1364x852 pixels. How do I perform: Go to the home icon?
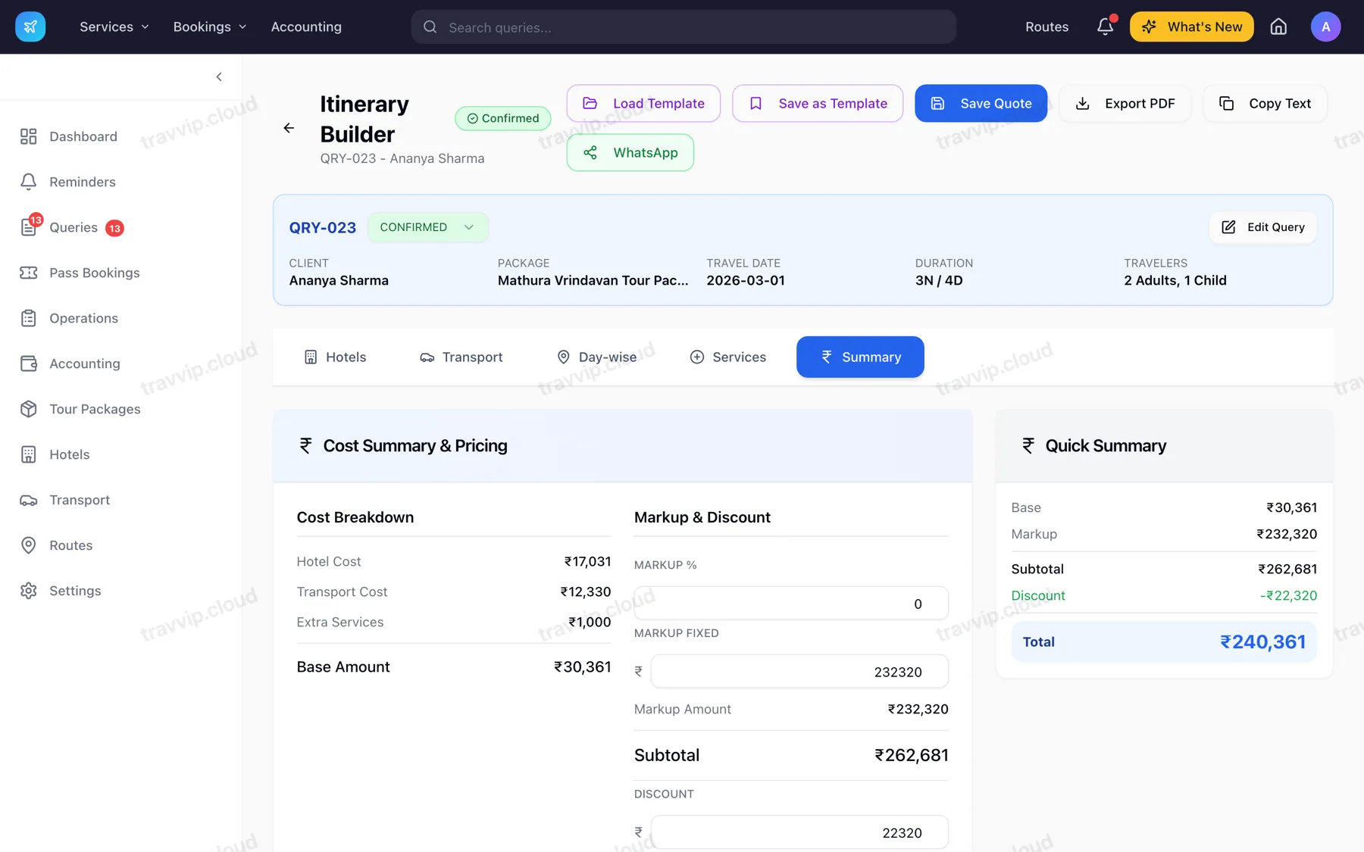click(x=1278, y=27)
